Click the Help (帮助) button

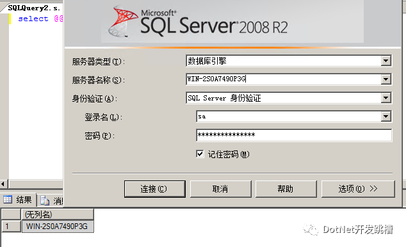click(286, 189)
